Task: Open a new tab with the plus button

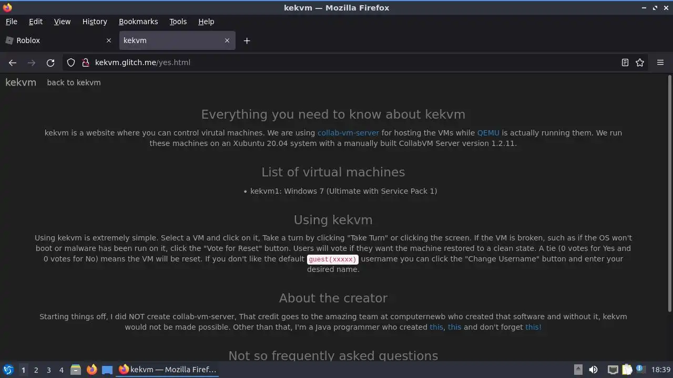Action: [x=247, y=40]
